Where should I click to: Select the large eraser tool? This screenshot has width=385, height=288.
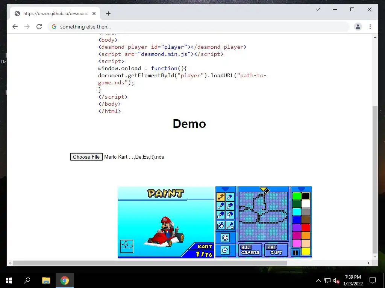tap(230, 215)
